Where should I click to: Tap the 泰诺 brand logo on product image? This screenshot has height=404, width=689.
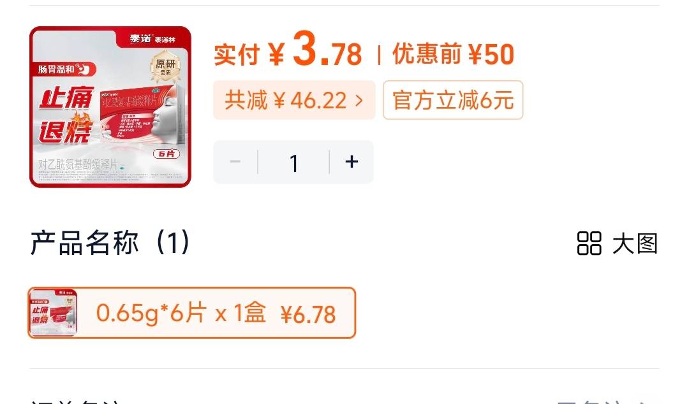152,39
